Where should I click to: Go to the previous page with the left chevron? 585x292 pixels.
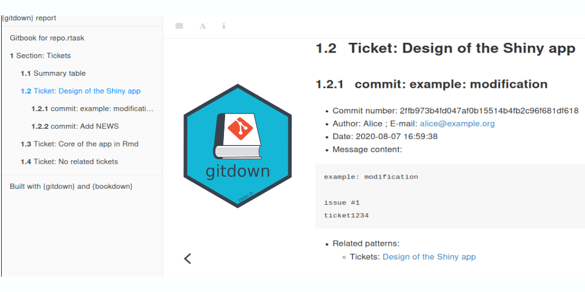(187, 258)
